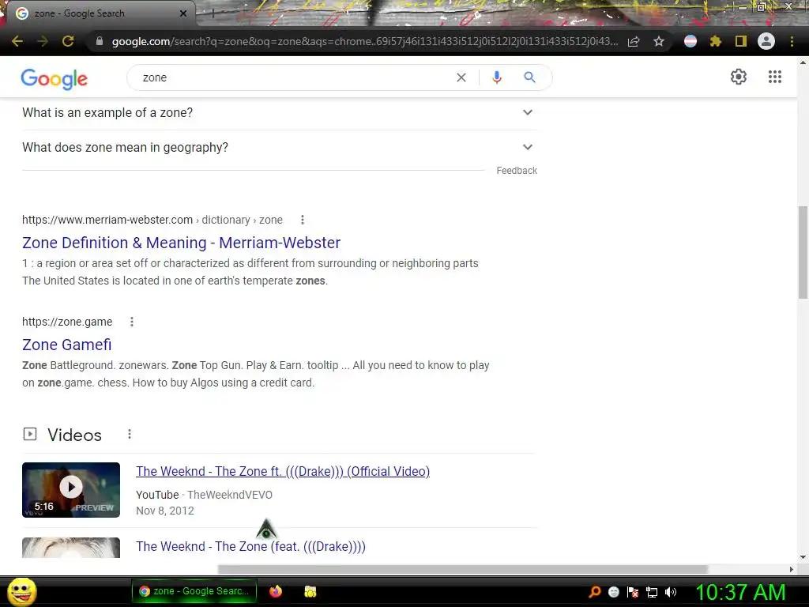
Task: Expand 'What does zone mean in geography?'
Action: (279, 147)
